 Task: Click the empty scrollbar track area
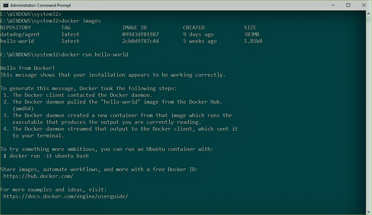(369, 116)
